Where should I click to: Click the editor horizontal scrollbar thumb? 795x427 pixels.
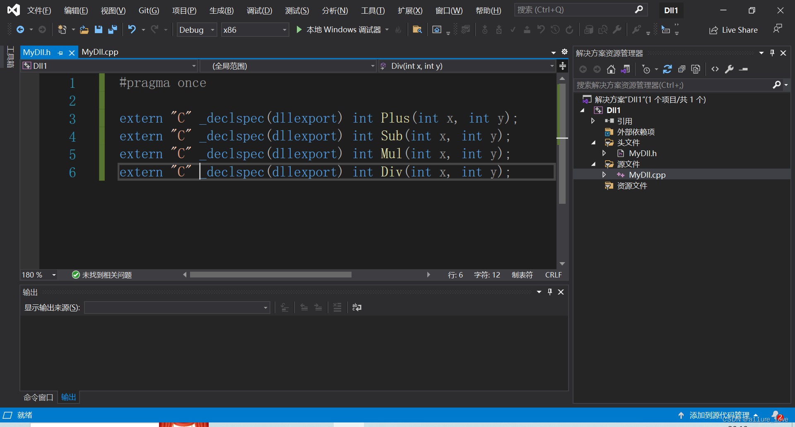point(271,275)
